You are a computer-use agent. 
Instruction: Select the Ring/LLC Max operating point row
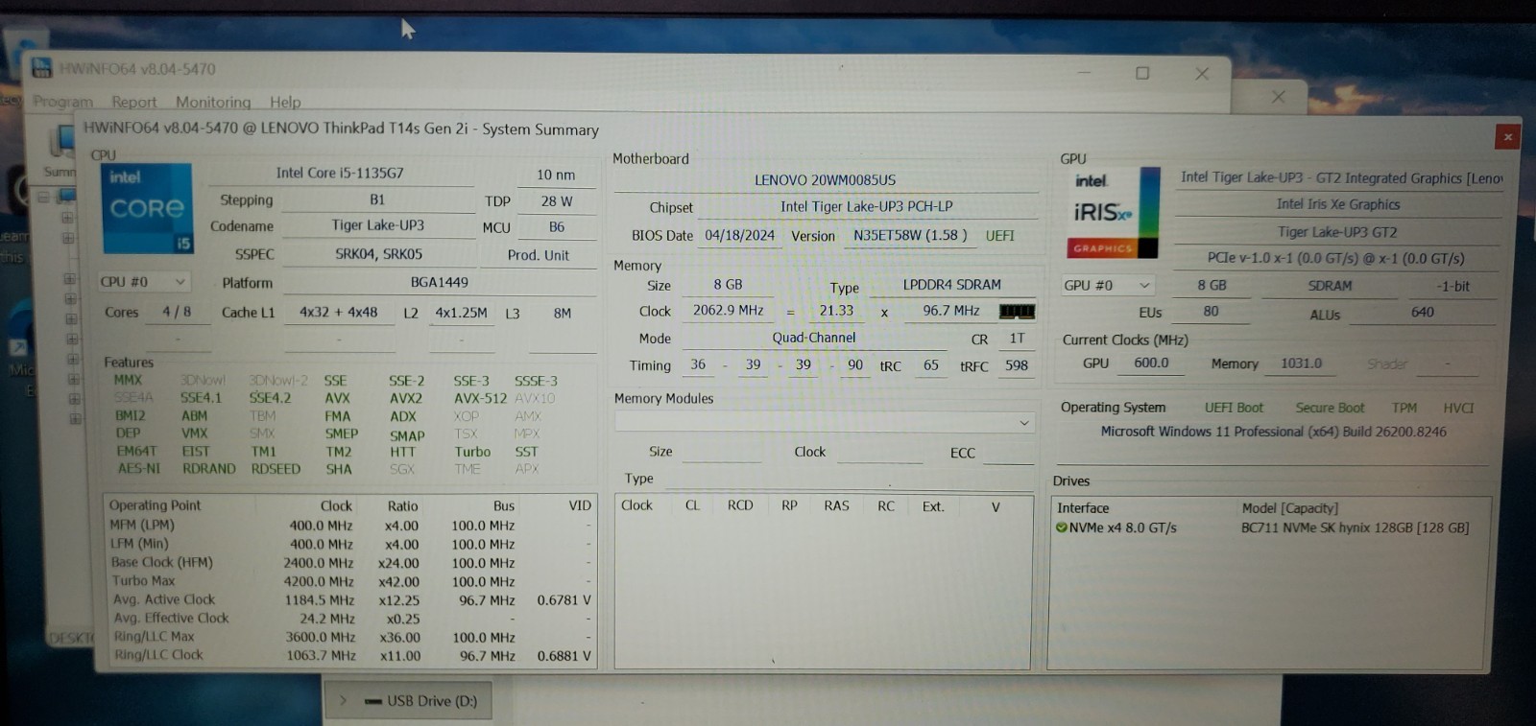click(350, 637)
